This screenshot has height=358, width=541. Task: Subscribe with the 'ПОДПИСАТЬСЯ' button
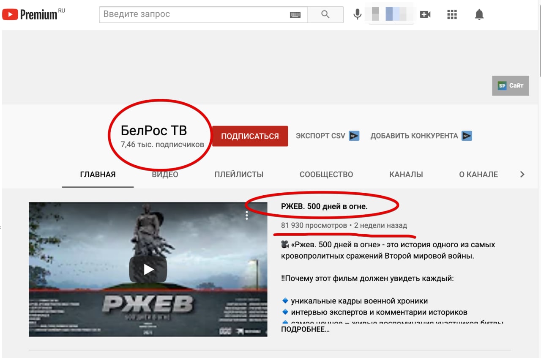click(x=250, y=136)
